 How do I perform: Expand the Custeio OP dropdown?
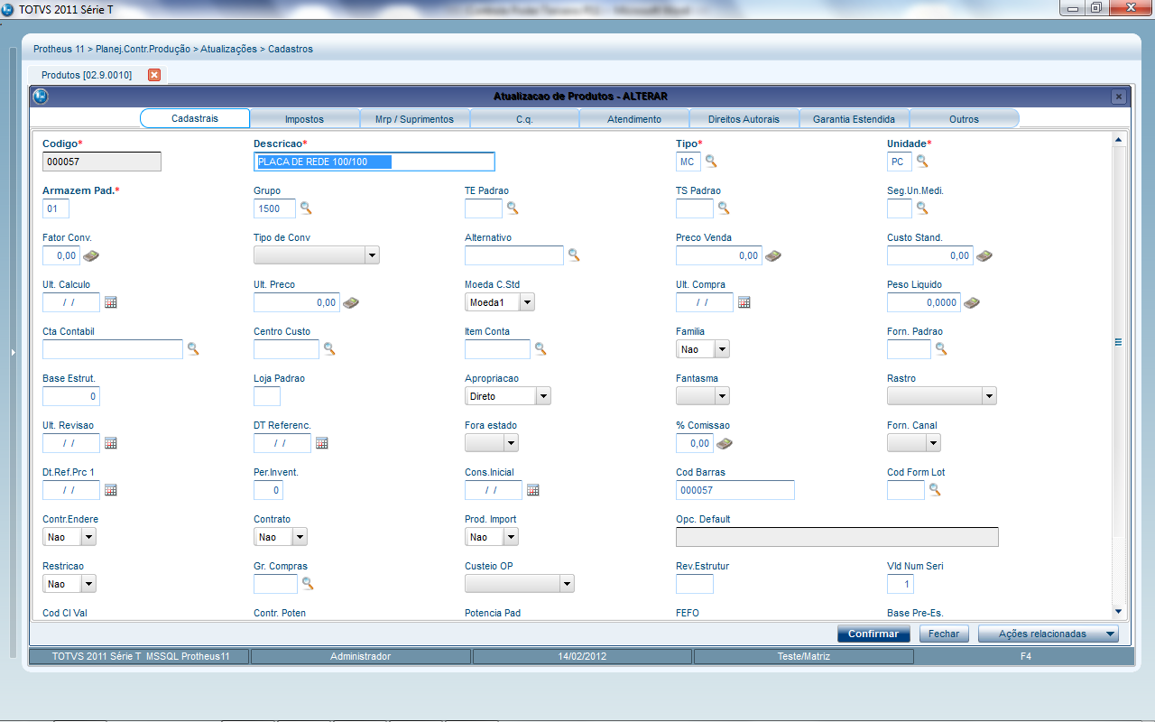point(567,584)
